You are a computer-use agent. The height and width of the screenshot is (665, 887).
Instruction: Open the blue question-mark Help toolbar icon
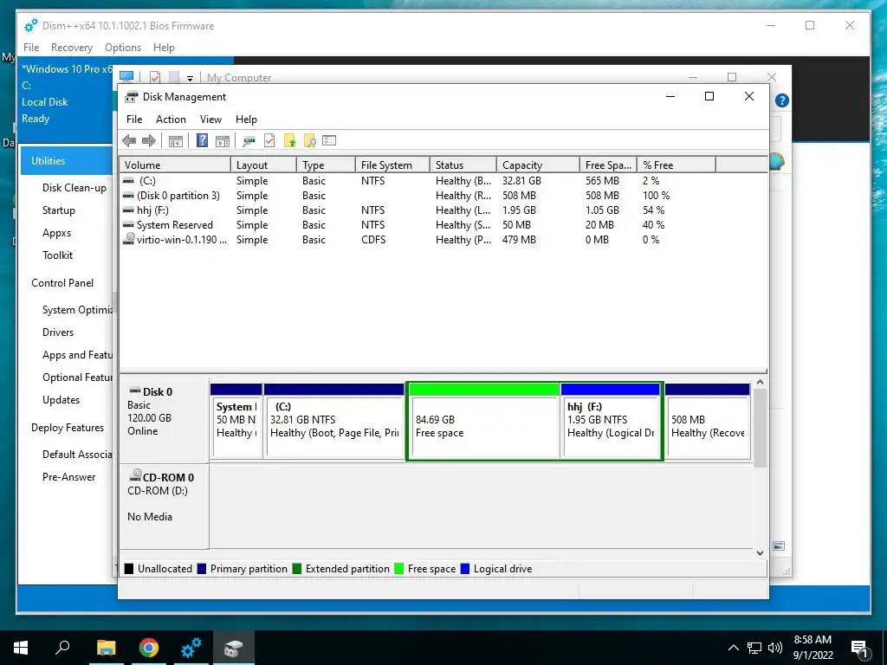point(202,140)
